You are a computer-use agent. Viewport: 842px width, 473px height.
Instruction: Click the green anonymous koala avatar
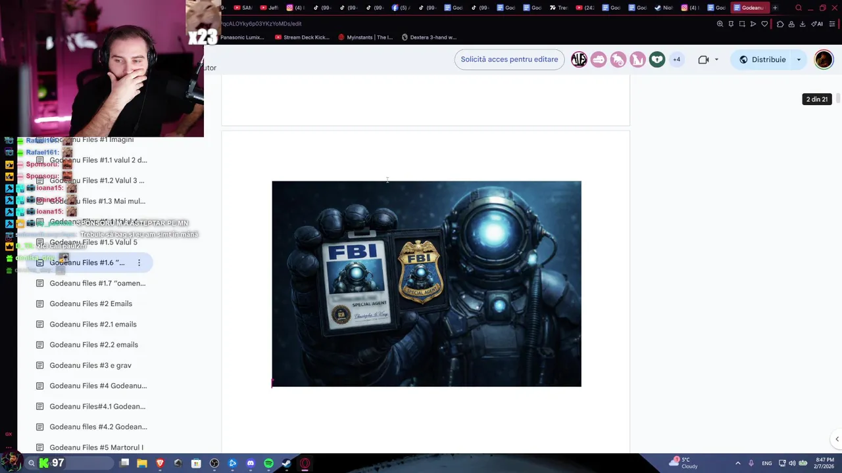coord(657,59)
